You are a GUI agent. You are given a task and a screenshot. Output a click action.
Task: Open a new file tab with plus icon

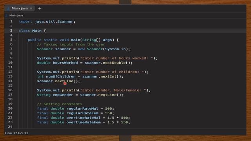(x=40, y=9)
